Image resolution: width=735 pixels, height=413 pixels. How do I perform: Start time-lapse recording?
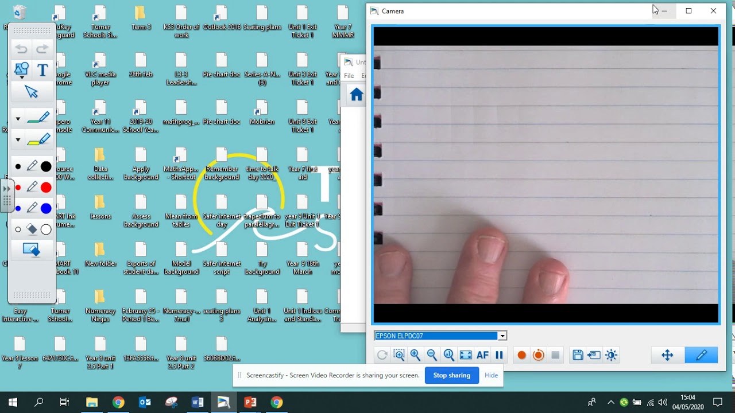[538, 355]
